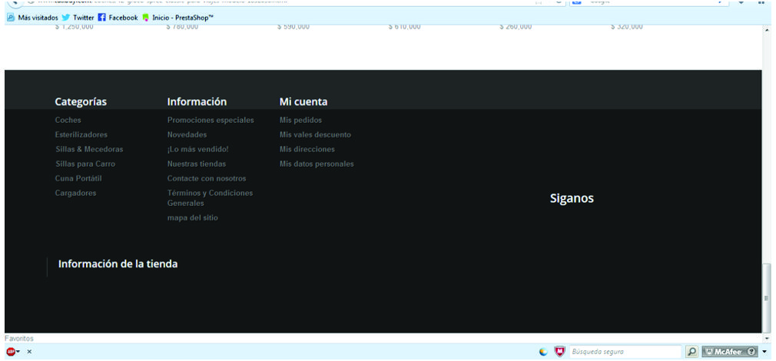Image resolution: width=776 pixels, height=361 pixels.
Task: Click Información de la tienda heading
Action: [x=118, y=264]
